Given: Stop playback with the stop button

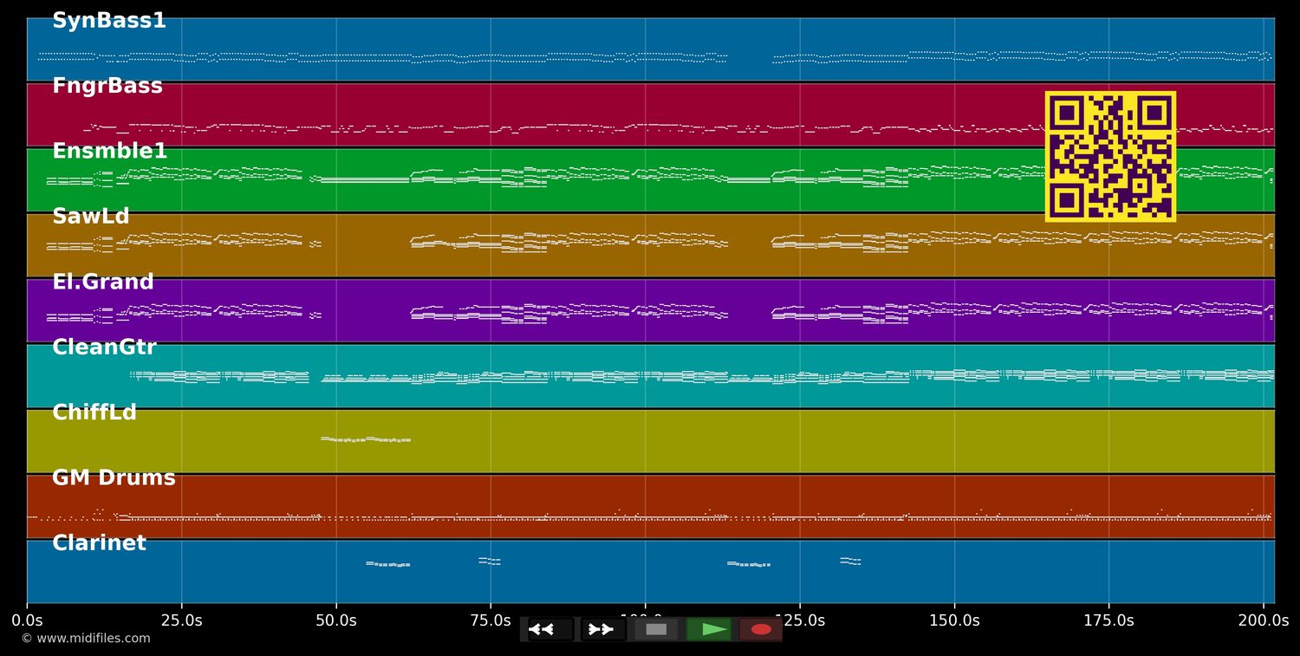Looking at the screenshot, I should coord(656,629).
